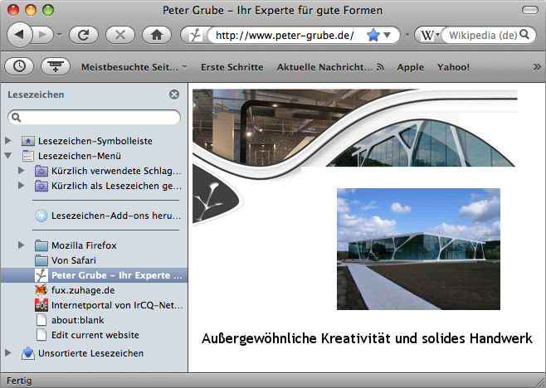Open the back/forward history dropdown arrow
The width and height of the screenshot is (546, 388).
click(x=60, y=35)
